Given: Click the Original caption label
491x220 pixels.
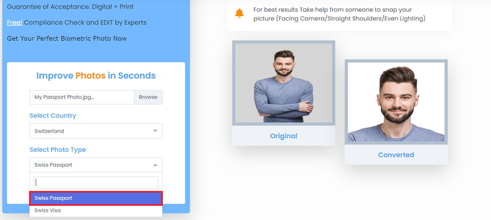Looking at the screenshot, I should 284,136.
